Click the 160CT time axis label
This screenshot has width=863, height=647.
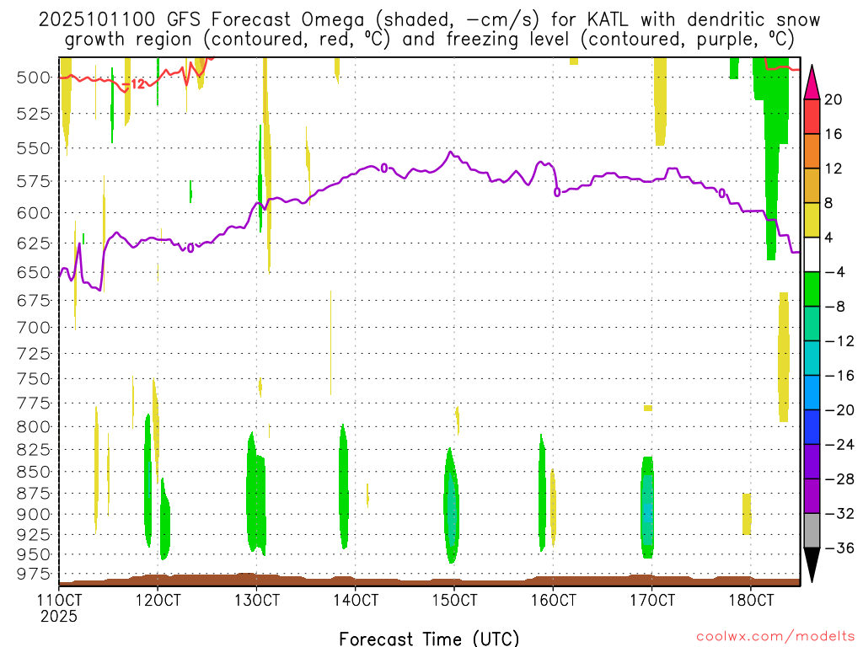tap(553, 600)
